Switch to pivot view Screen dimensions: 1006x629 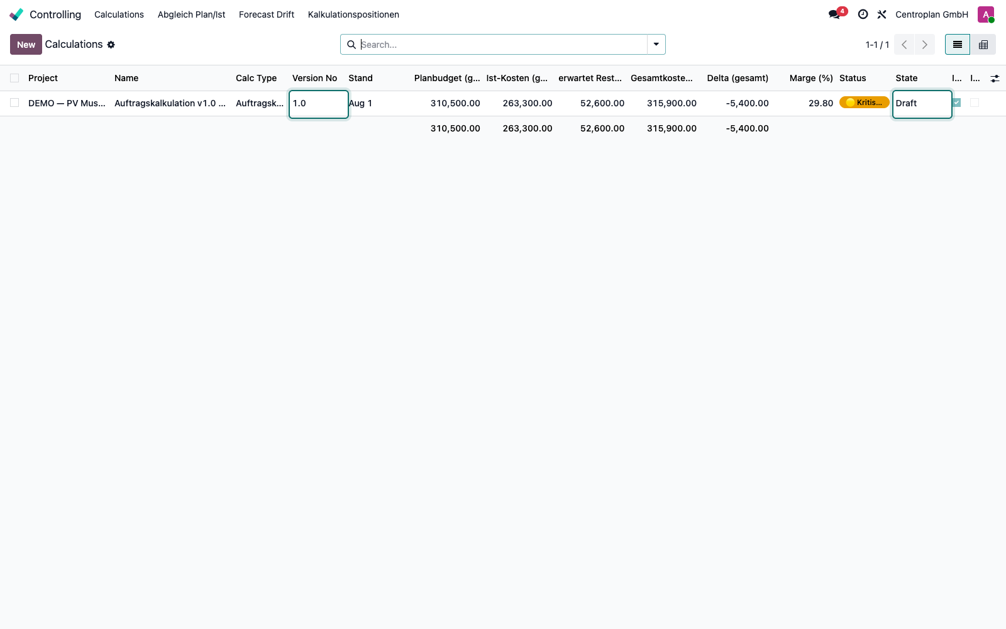click(983, 45)
